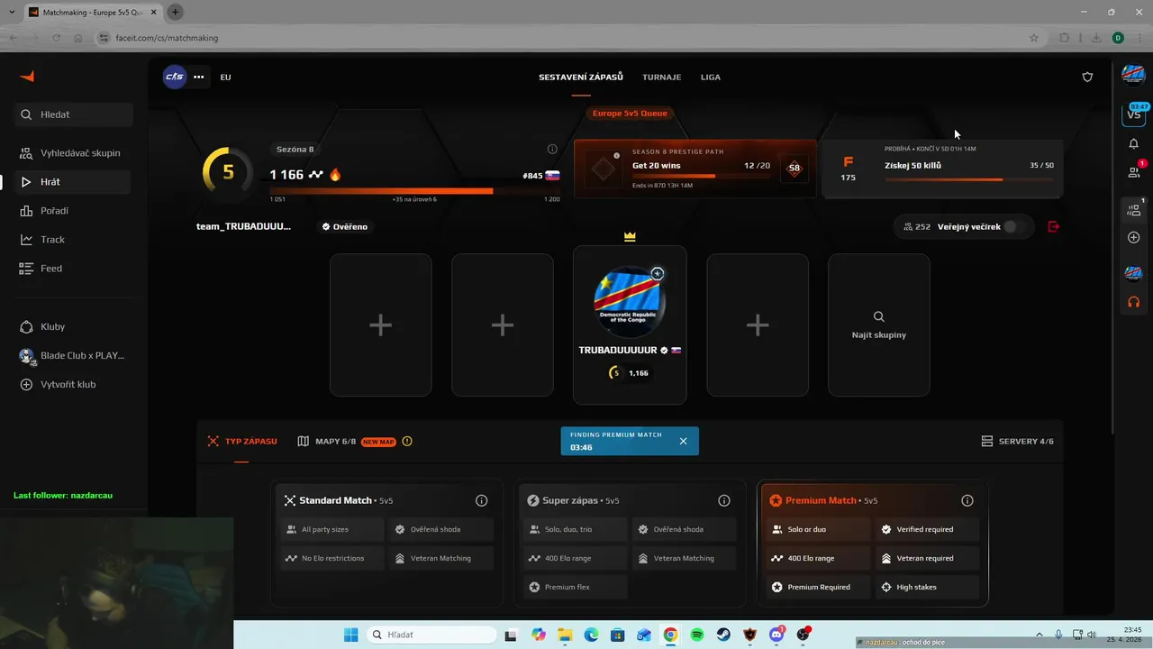Viewport: 1153px width, 649px height.
Task: Click the orange headphones icon
Action: pos(1133,302)
